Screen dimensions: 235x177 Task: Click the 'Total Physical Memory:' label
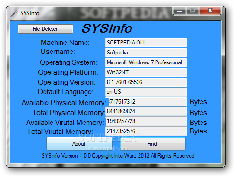(x=69, y=113)
